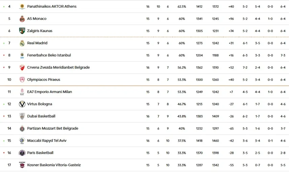Click the AS Monaco club crest
Image resolution: width=289 pixels, height=173 pixels.
tap(22, 19)
